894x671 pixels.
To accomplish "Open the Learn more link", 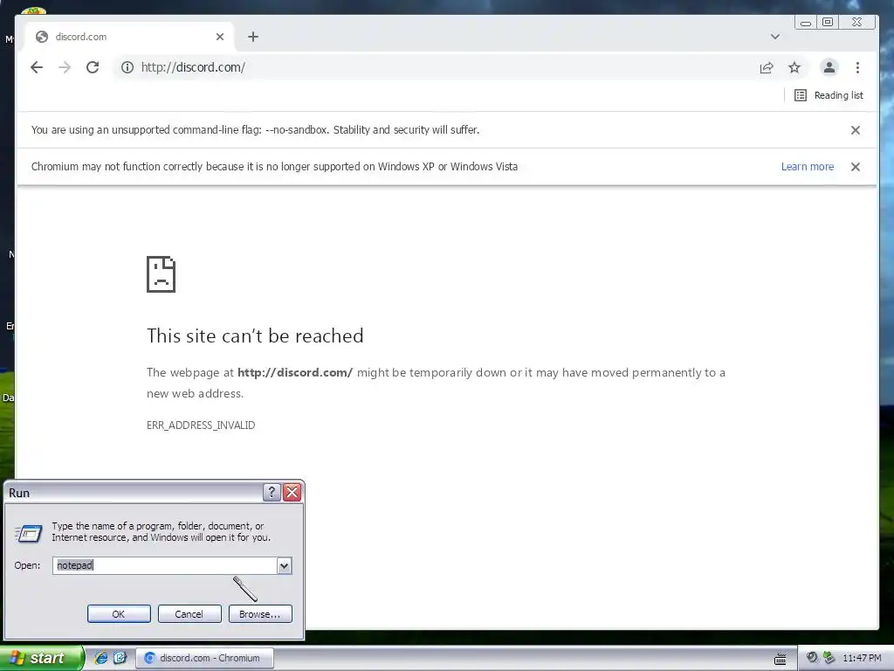I will click(808, 167).
